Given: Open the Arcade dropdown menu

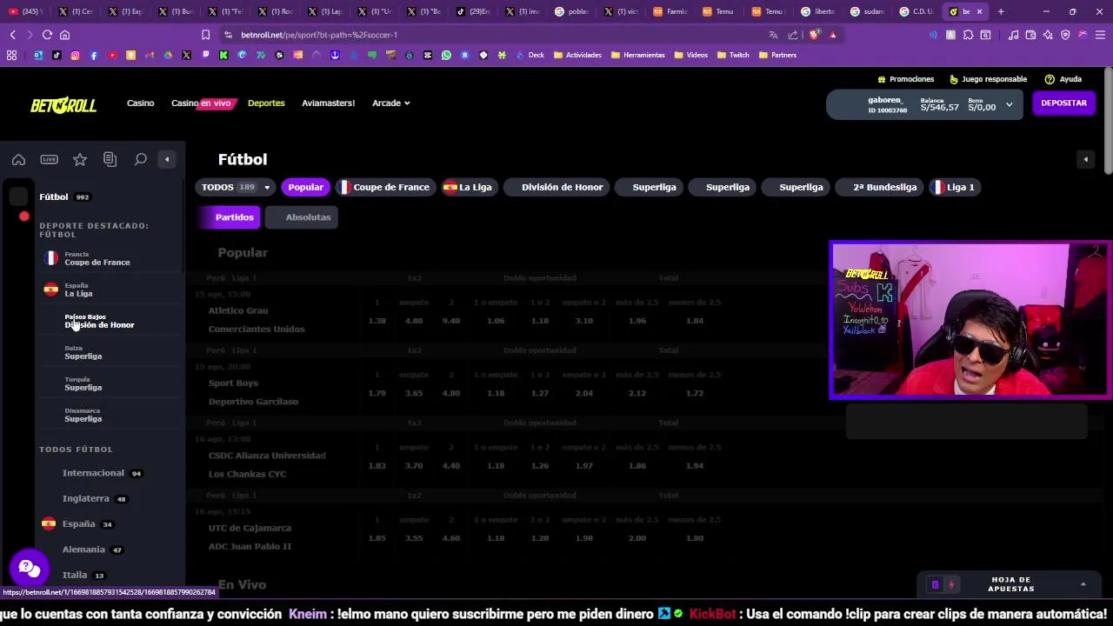Looking at the screenshot, I should [390, 103].
